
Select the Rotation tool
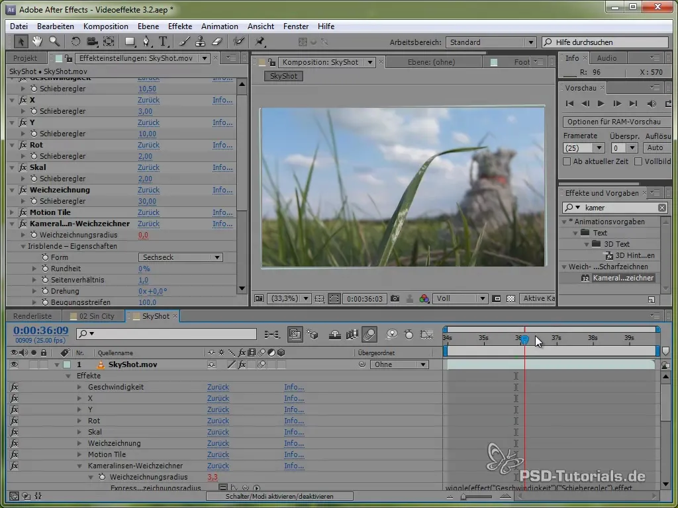coord(75,42)
